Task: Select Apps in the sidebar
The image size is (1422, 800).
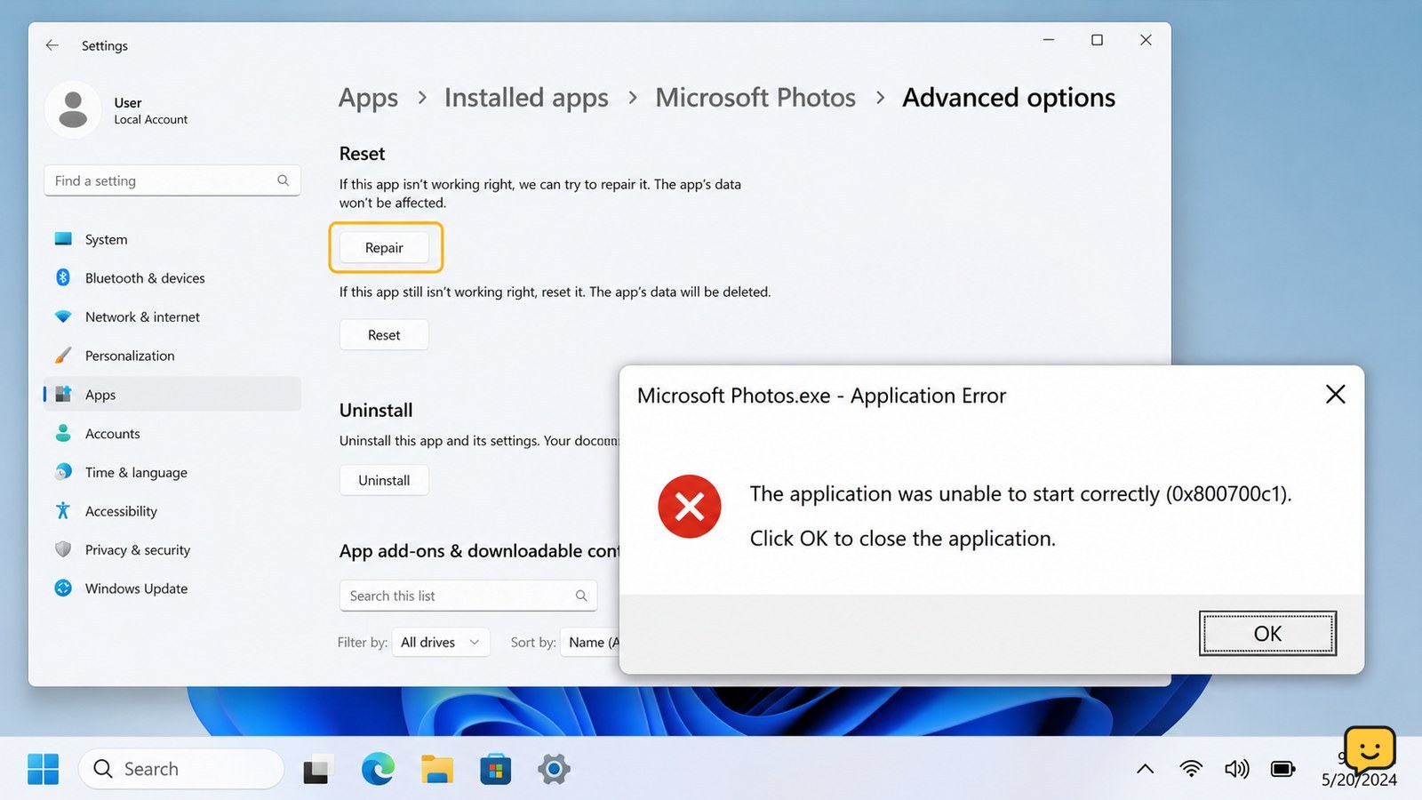Action: click(172, 395)
